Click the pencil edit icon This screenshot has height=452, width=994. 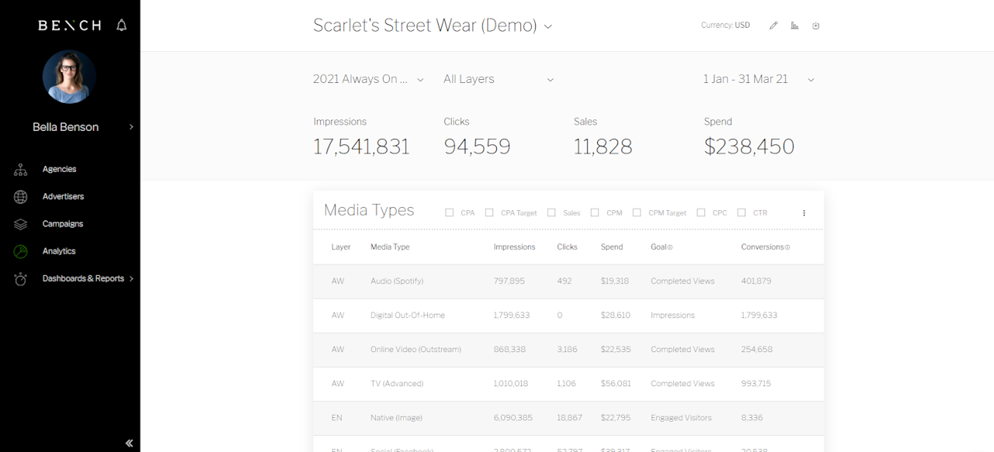point(773,26)
